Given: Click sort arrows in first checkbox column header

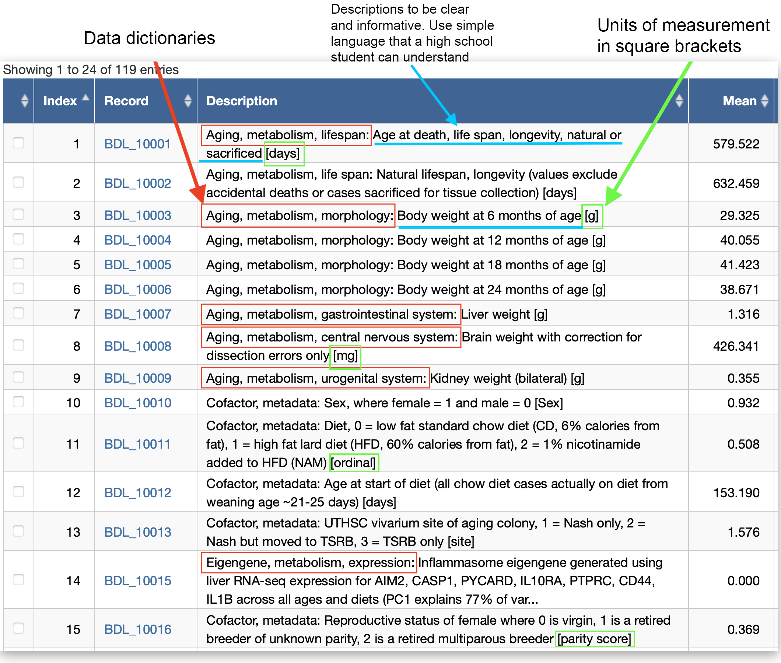Looking at the screenshot, I should [x=24, y=101].
